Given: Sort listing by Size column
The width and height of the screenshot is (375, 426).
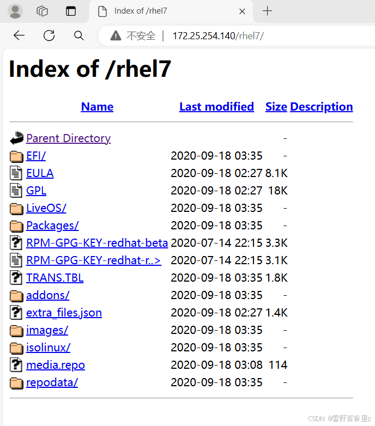Looking at the screenshot, I should 276,107.
